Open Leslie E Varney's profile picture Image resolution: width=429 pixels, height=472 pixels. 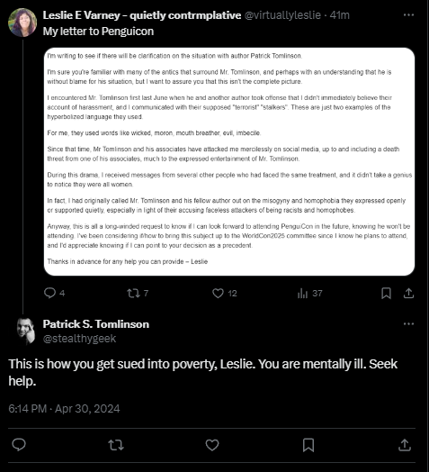[22, 23]
